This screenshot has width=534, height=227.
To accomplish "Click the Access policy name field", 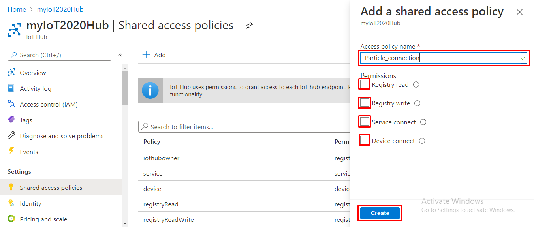I will pyautogui.click(x=444, y=58).
